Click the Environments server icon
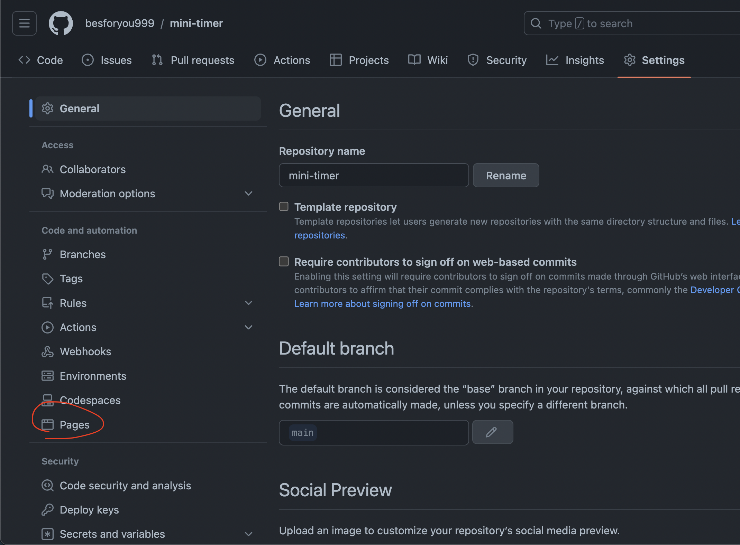The image size is (740, 545). [47, 376]
